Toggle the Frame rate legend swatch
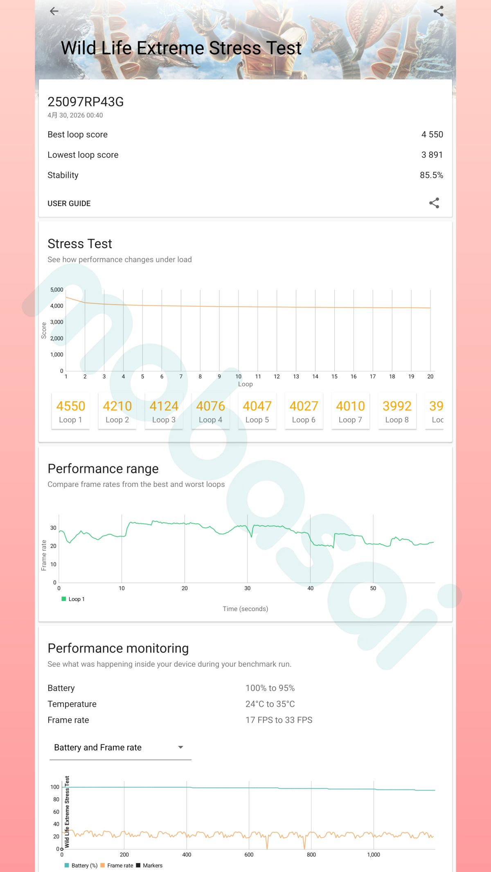Viewport: 491px width, 872px height. pos(103,865)
